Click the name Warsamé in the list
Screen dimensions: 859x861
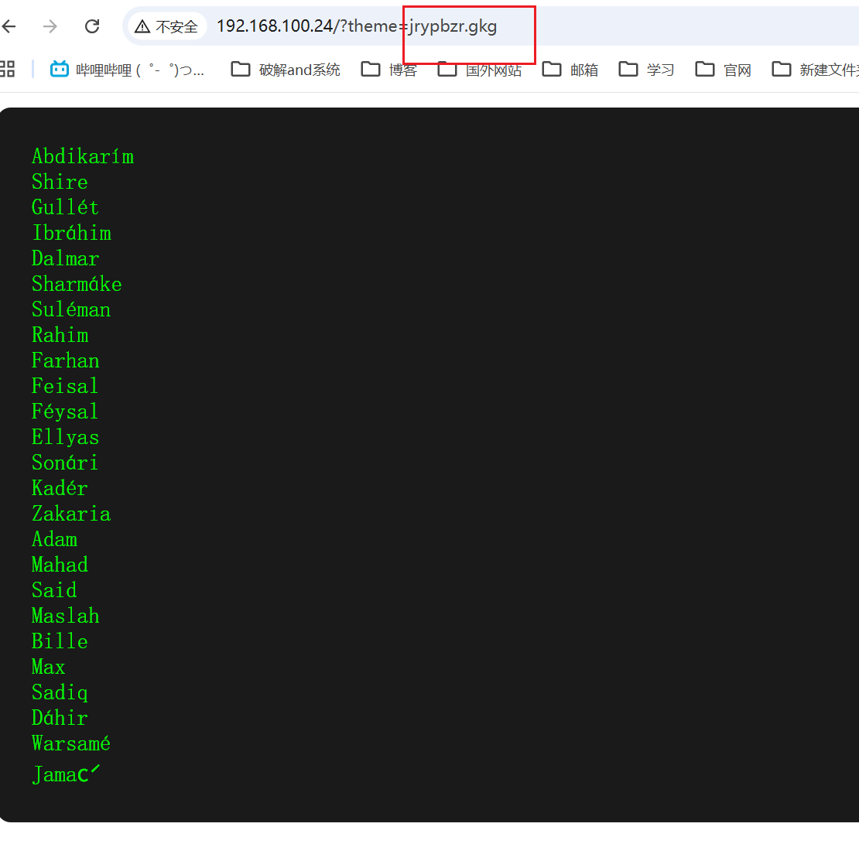click(71, 743)
